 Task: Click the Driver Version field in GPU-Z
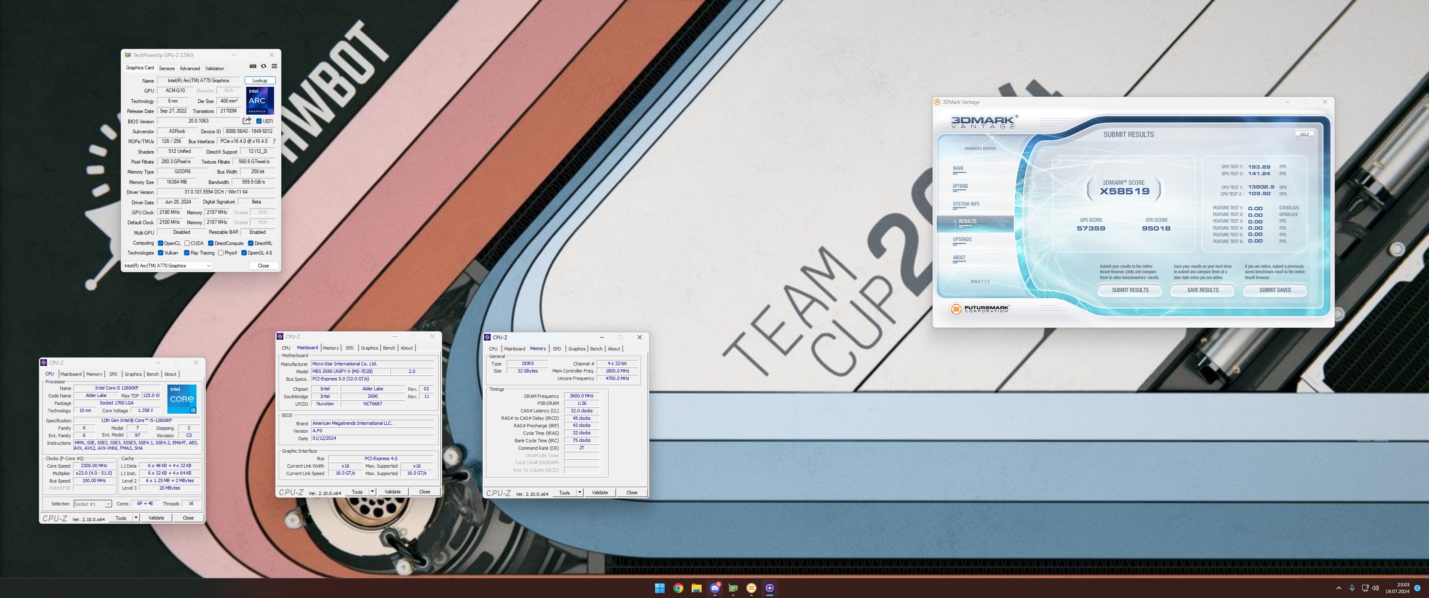(x=216, y=192)
